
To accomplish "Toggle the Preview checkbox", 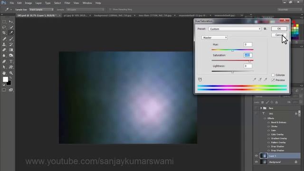I will 273,80.
